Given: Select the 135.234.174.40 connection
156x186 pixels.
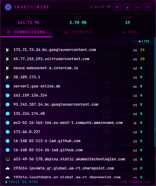Looking at the screenshot, I should pyautogui.click(x=77, y=114).
